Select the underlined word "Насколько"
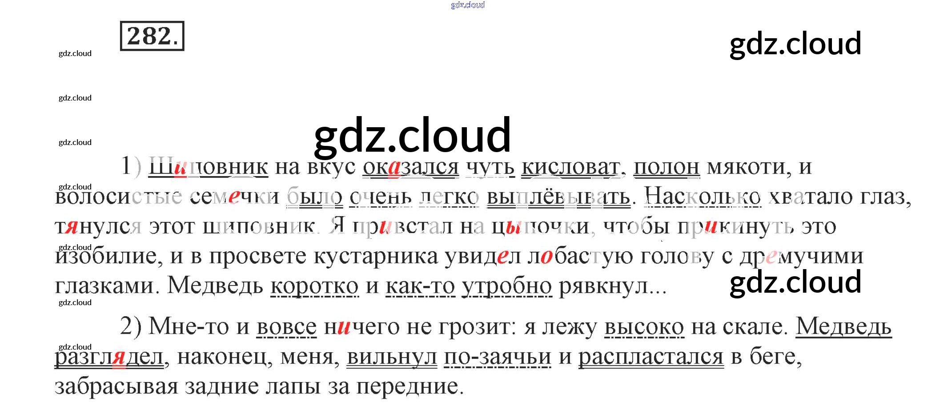Image resolution: width=936 pixels, height=407 pixels. pos(702,197)
